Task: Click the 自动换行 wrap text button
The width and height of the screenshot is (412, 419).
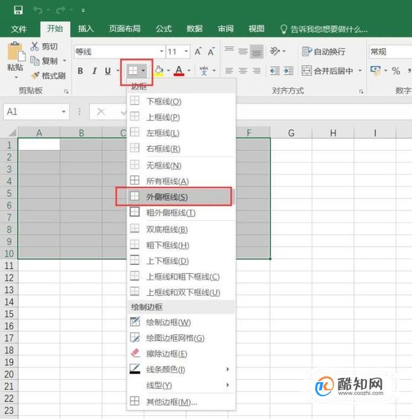Action: pyautogui.click(x=324, y=51)
